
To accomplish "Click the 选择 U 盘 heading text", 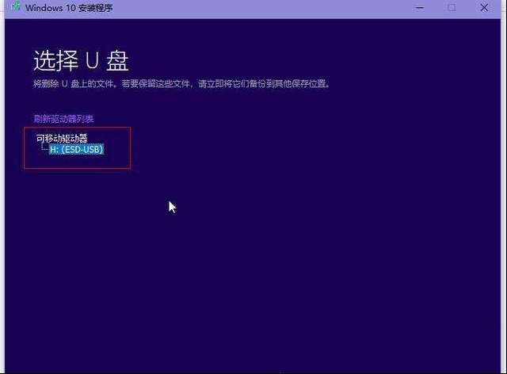I will coord(81,60).
